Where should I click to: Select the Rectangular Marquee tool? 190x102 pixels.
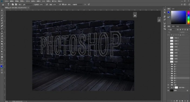pos(2,13)
